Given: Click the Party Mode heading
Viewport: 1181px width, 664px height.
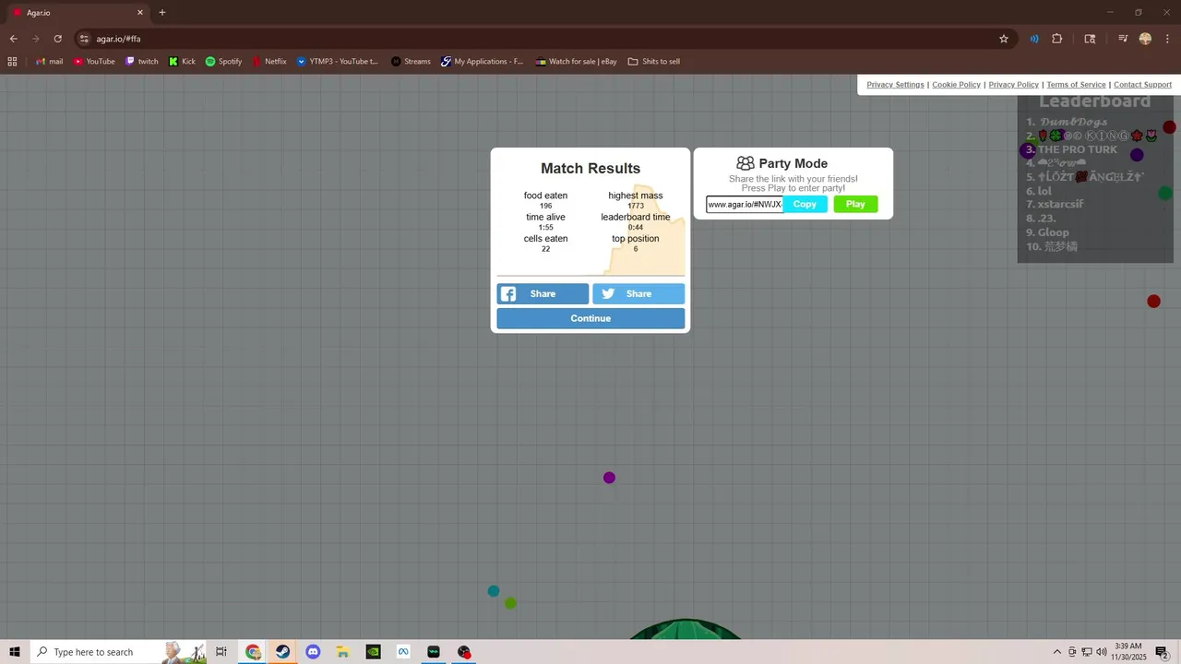Looking at the screenshot, I should [793, 163].
